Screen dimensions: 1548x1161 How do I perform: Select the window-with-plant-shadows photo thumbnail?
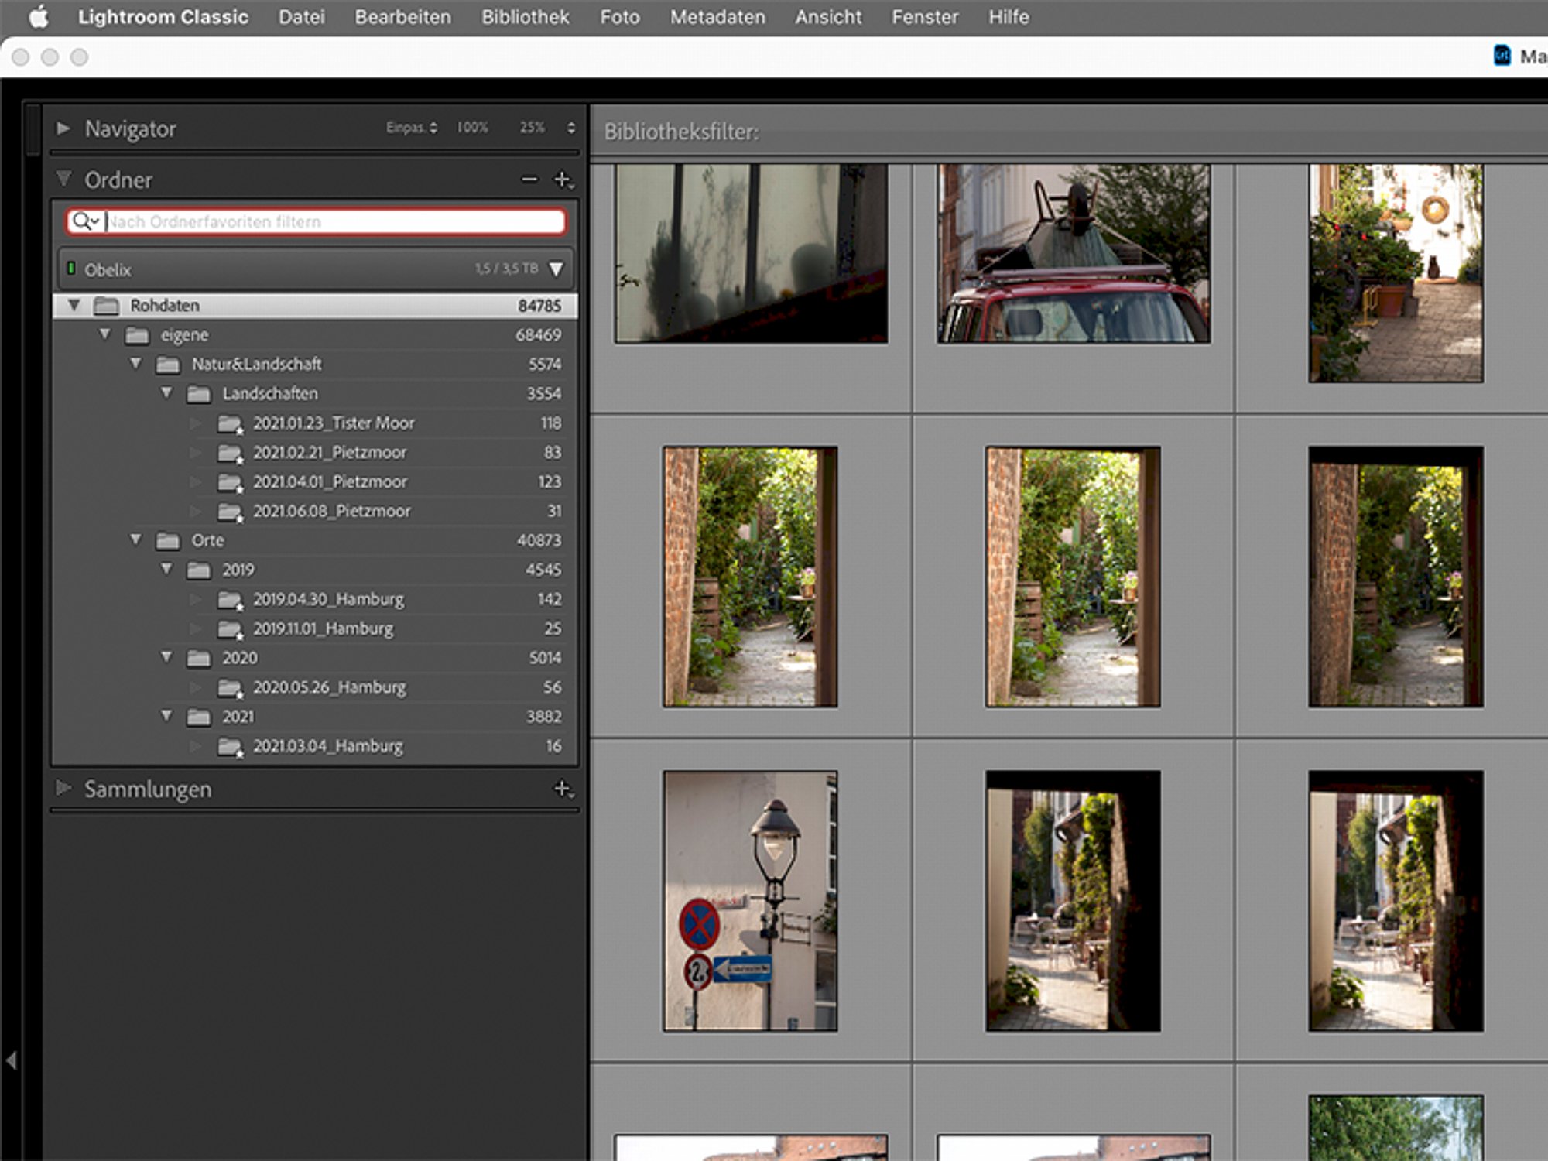pos(751,252)
